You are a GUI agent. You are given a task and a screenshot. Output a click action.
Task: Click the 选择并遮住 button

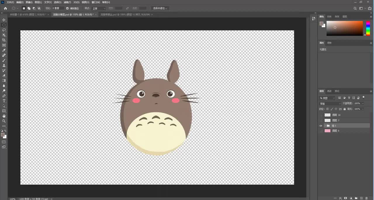point(160,8)
